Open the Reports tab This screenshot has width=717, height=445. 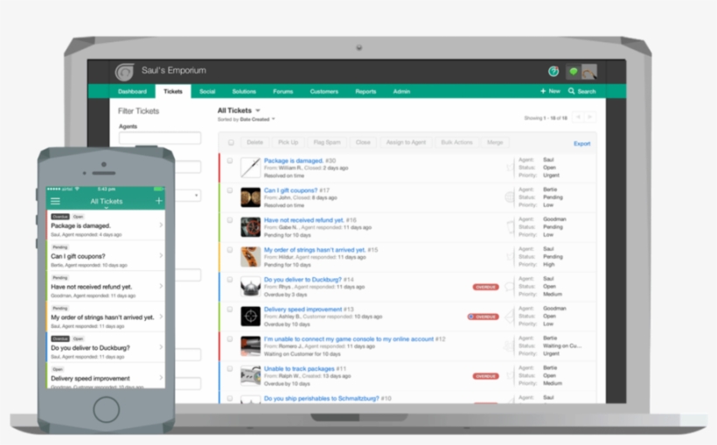pyautogui.click(x=365, y=92)
